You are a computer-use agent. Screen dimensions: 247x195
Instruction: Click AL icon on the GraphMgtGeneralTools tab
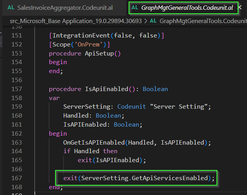pos(135,7)
